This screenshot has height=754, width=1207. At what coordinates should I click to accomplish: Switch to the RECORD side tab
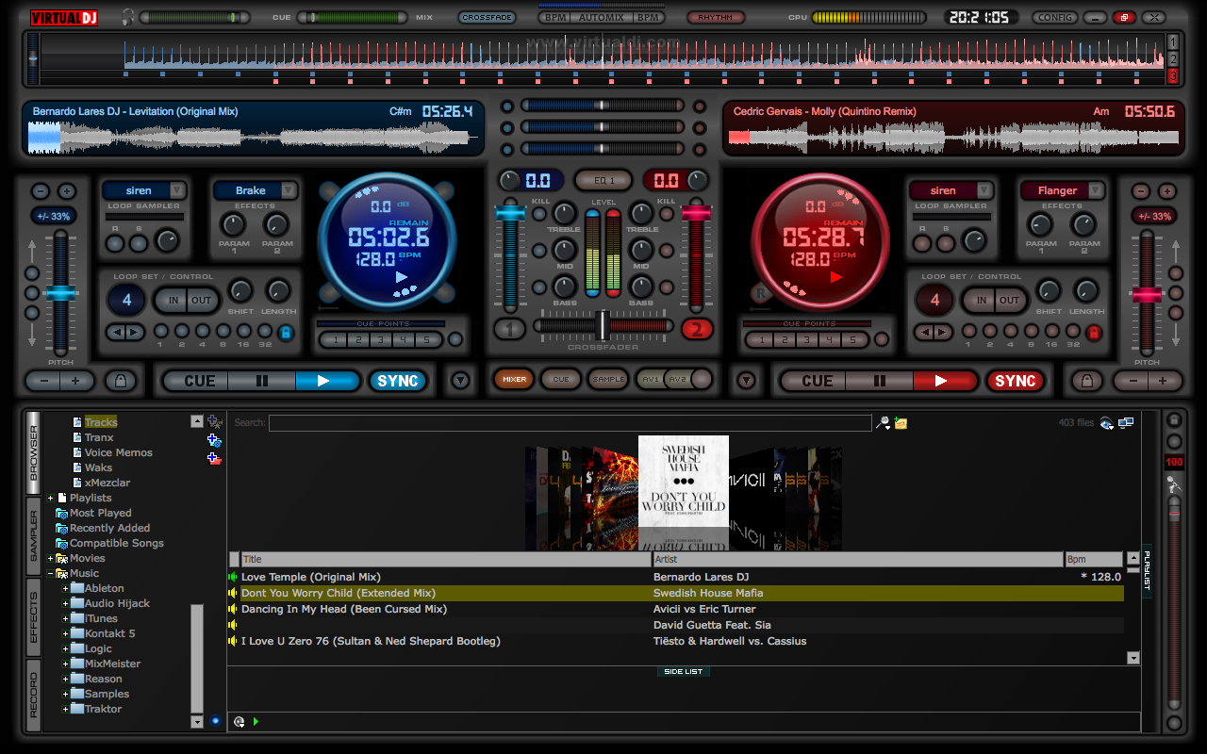[x=34, y=697]
